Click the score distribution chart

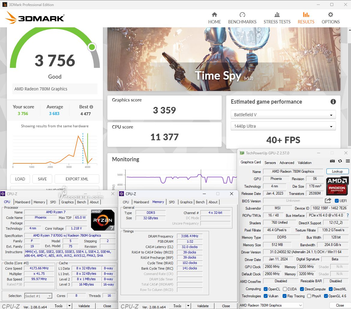point(55,150)
